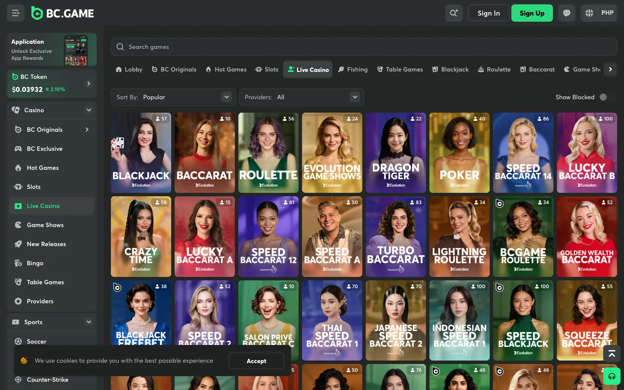Switch to the Fishing tab
The height and width of the screenshot is (390, 624).
(353, 69)
